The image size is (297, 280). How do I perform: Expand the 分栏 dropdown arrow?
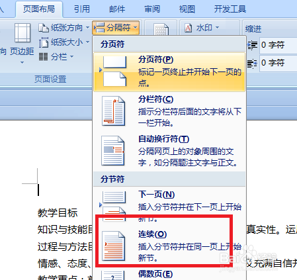coord(71,57)
